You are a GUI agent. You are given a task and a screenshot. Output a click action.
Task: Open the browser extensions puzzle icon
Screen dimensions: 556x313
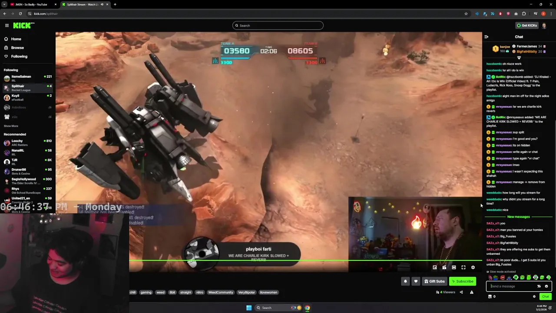(x=524, y=14)
